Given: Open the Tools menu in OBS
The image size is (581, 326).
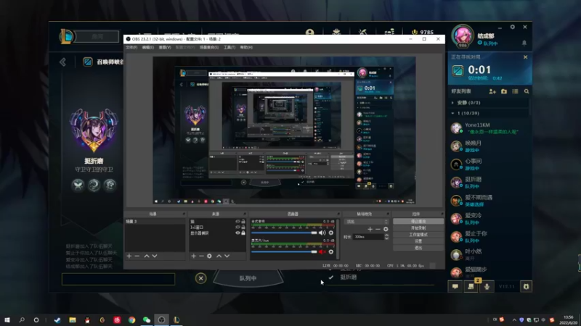Looking at the screenshot, I should coord(229,47).
